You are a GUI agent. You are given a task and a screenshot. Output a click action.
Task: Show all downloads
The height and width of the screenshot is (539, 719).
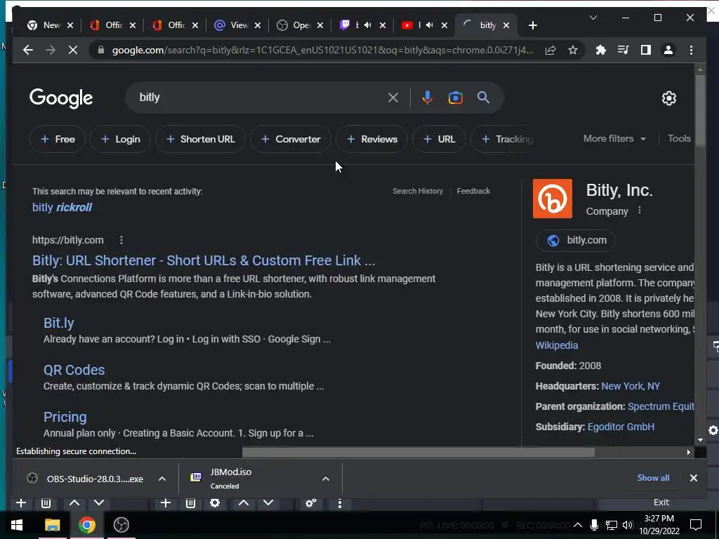point(653,477)
